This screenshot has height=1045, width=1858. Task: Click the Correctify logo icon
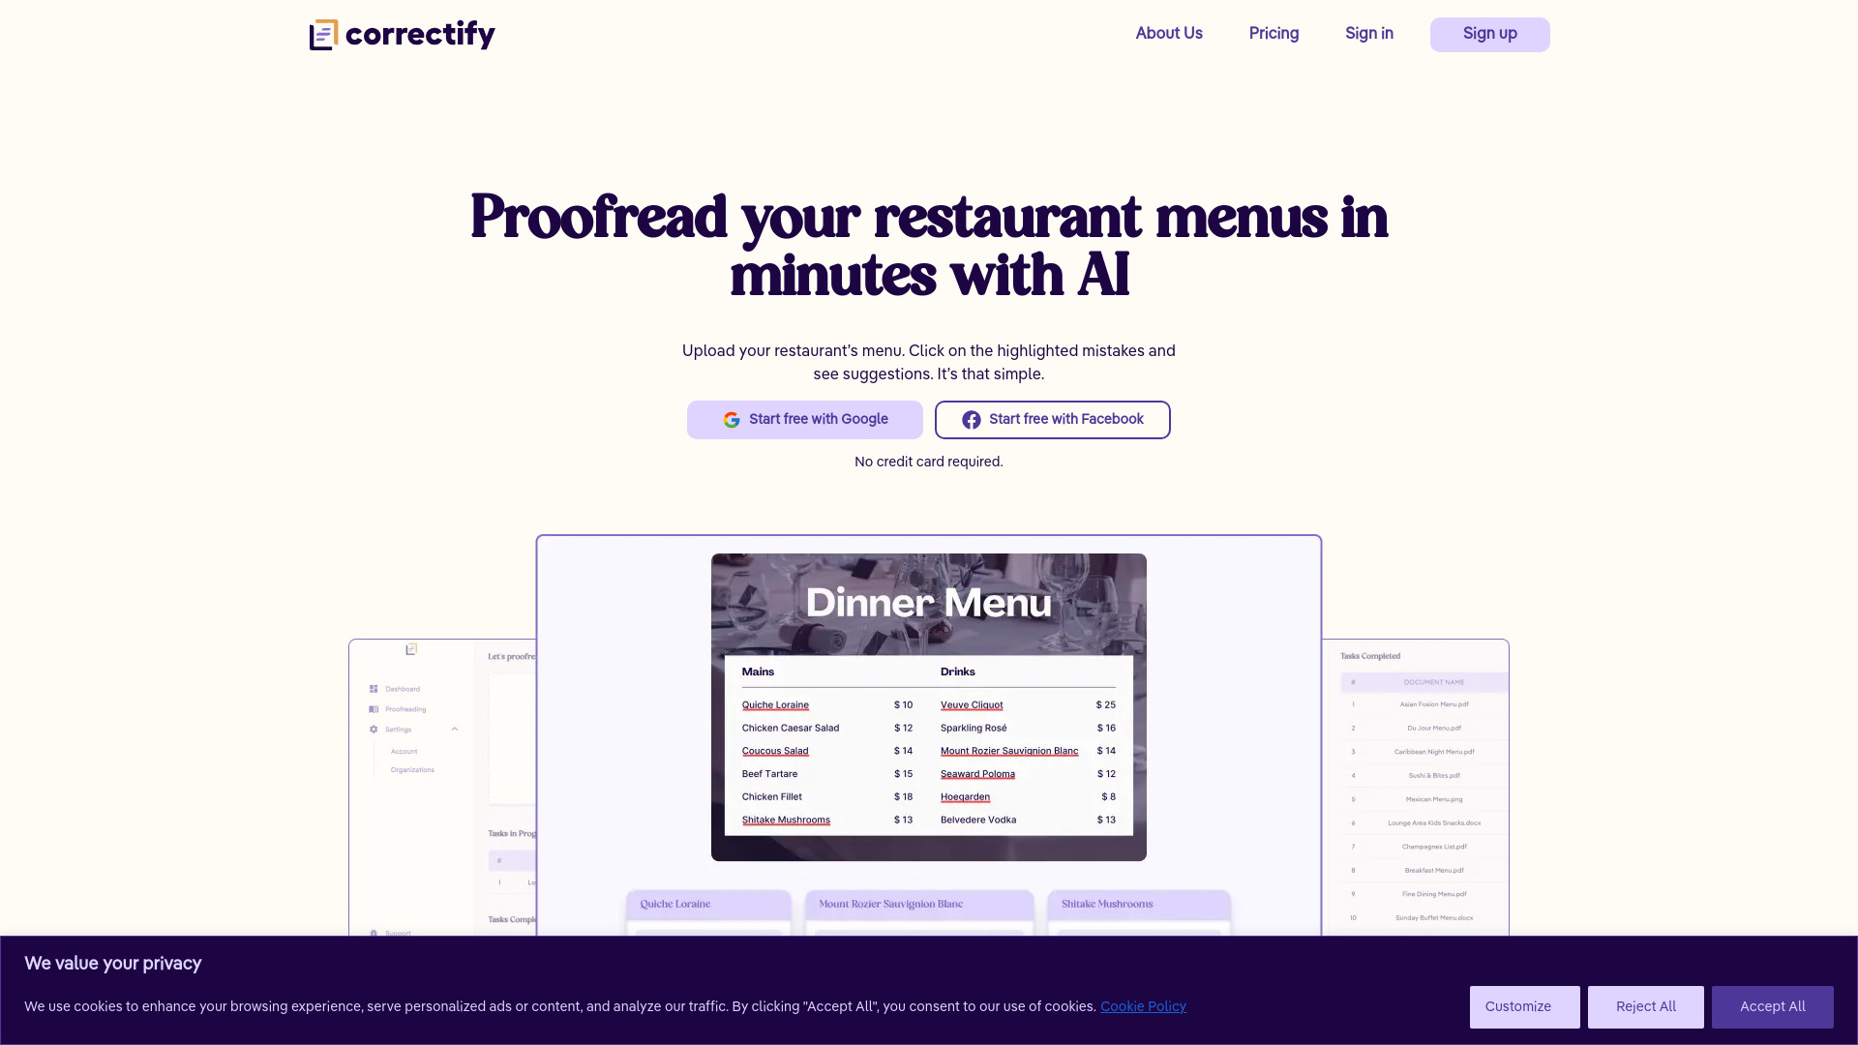click(x=323, y=35)
